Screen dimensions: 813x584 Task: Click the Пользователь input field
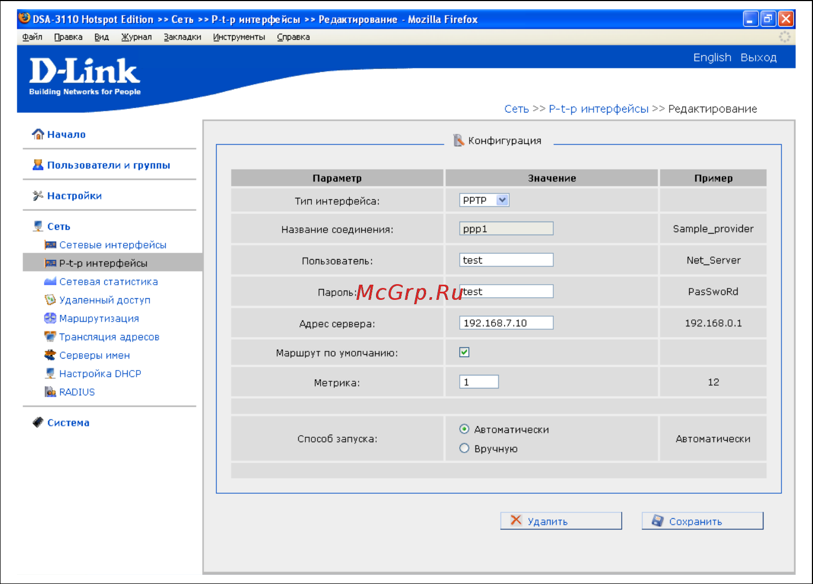point(506,260)
